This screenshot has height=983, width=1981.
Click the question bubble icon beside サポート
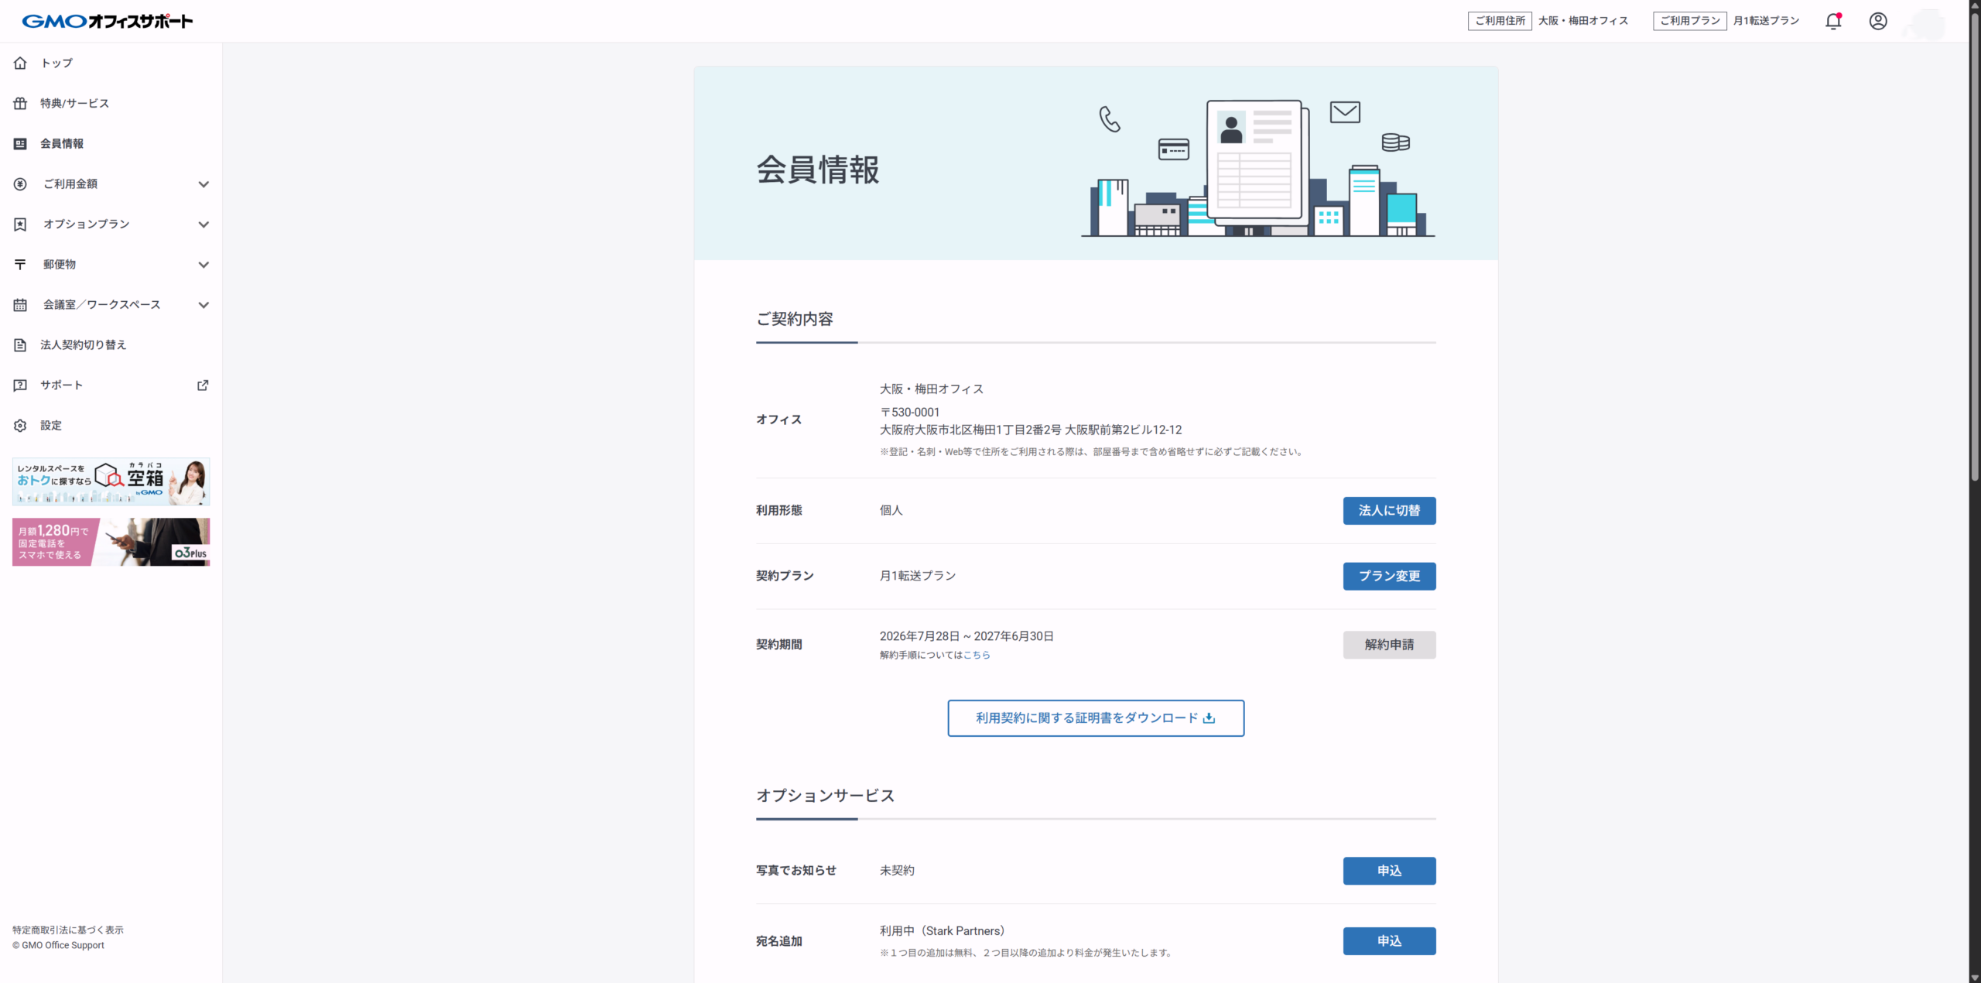(x=20, y=385)
